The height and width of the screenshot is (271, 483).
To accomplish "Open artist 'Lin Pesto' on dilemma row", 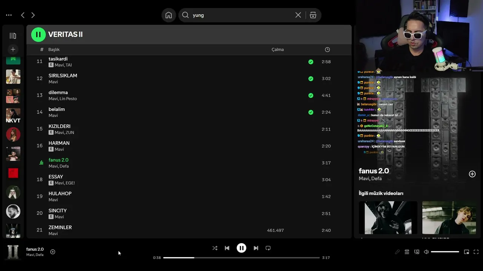I will click(x=68, y=99).
